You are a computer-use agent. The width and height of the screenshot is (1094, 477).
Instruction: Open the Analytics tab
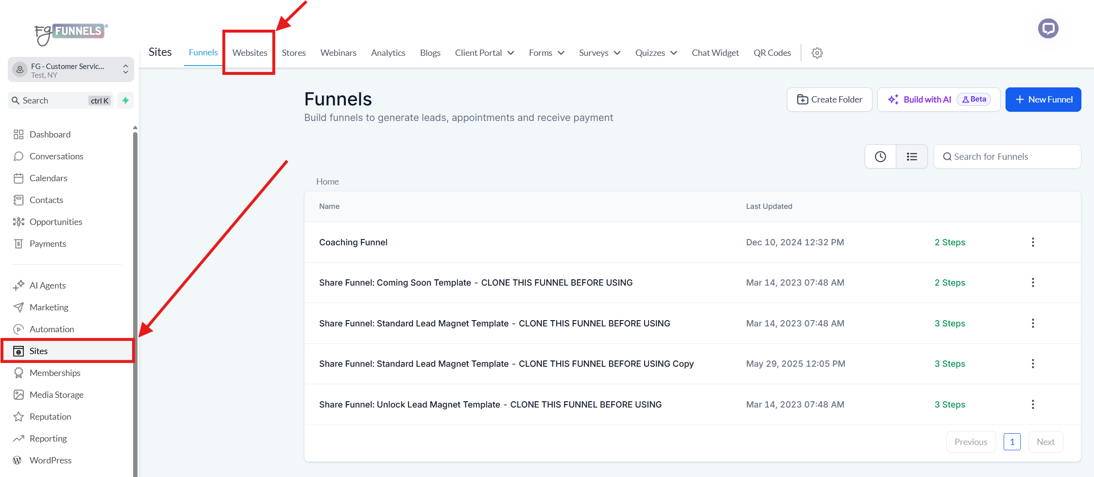(x=388, y=53)
